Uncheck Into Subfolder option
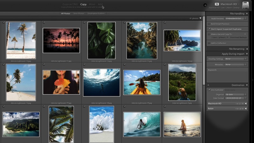 [x=209, y=90]
